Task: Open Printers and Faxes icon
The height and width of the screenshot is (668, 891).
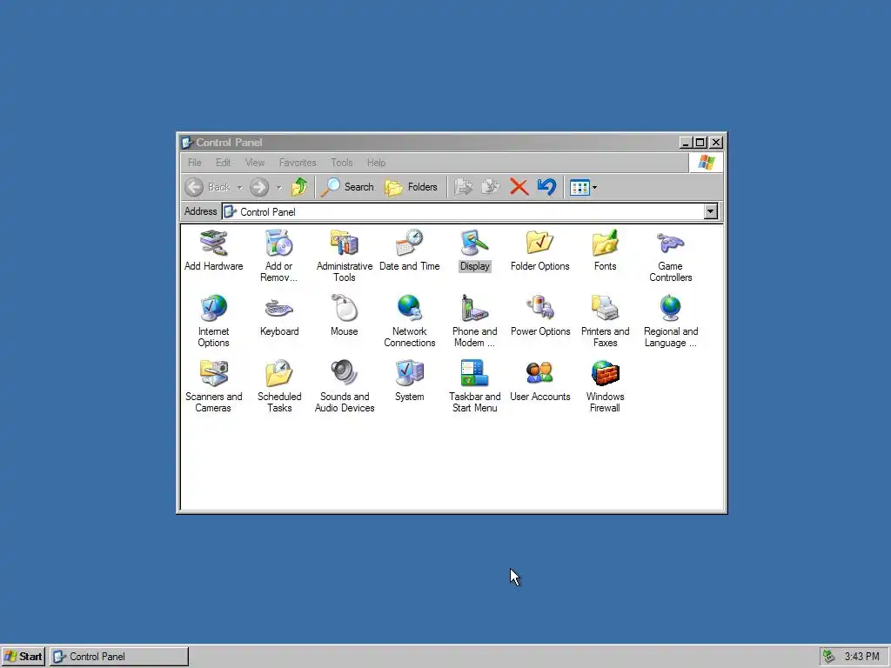Action: [x=606, y=309]
